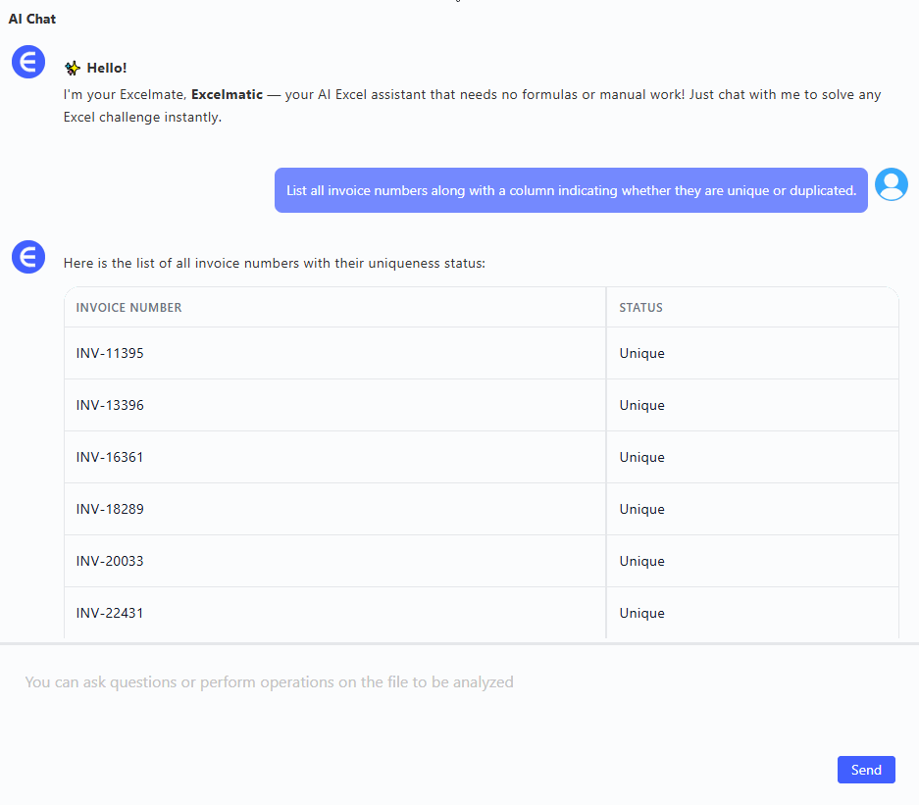The image size is (919, 805).
Task: Select the INV-22431 invoice cell
Action: click(110, 613)
